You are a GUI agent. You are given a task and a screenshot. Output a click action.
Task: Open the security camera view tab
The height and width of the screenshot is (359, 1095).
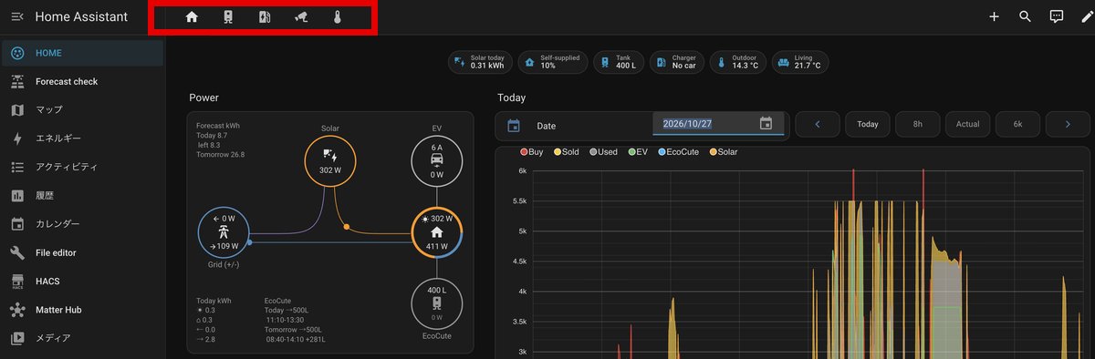pyautogui.click(x=301, y=16)
